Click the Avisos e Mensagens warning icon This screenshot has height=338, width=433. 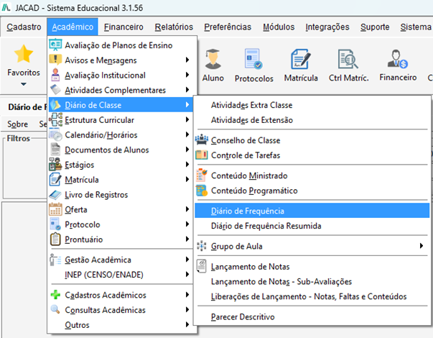coord(55,60)
